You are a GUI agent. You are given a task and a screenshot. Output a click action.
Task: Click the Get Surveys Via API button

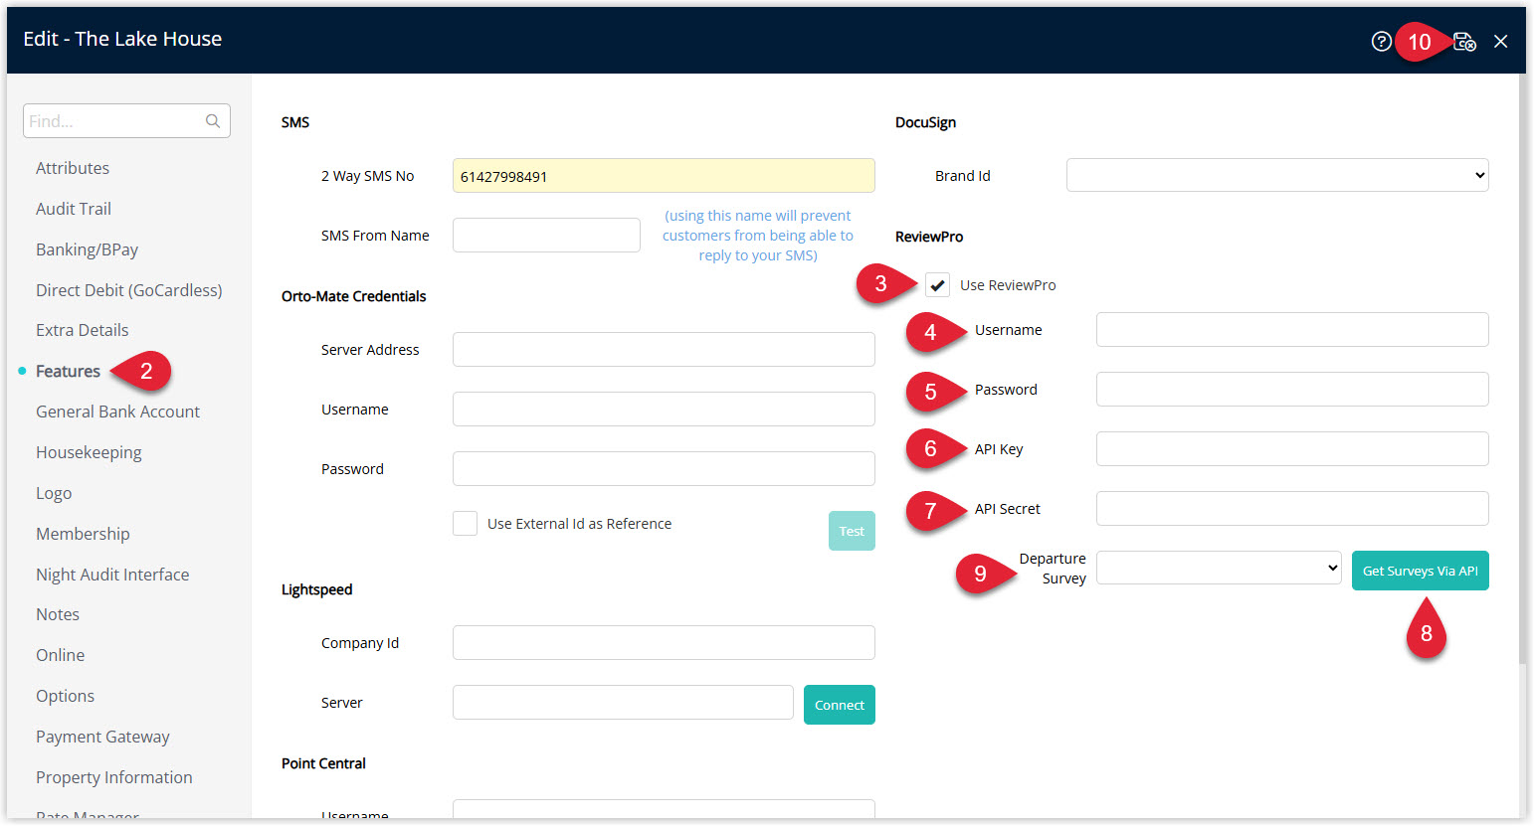(1421, 571)
